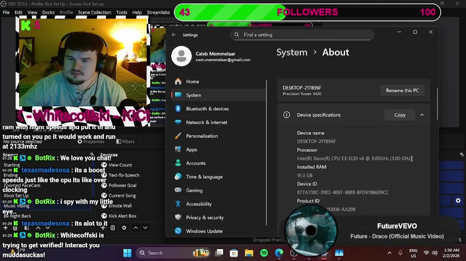Show hidden icons in system tray

point(389,253)
